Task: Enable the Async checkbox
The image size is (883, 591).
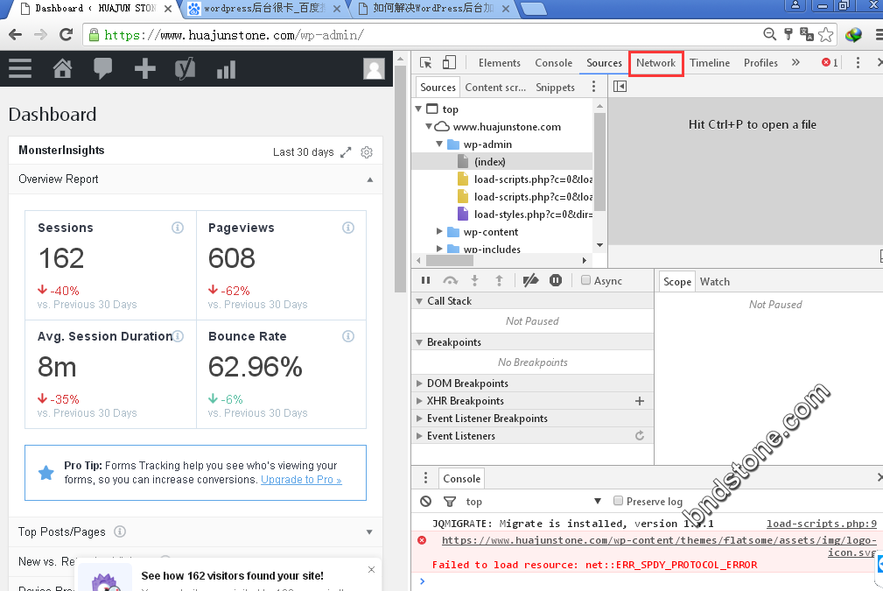Action: (x=585, y=280)
